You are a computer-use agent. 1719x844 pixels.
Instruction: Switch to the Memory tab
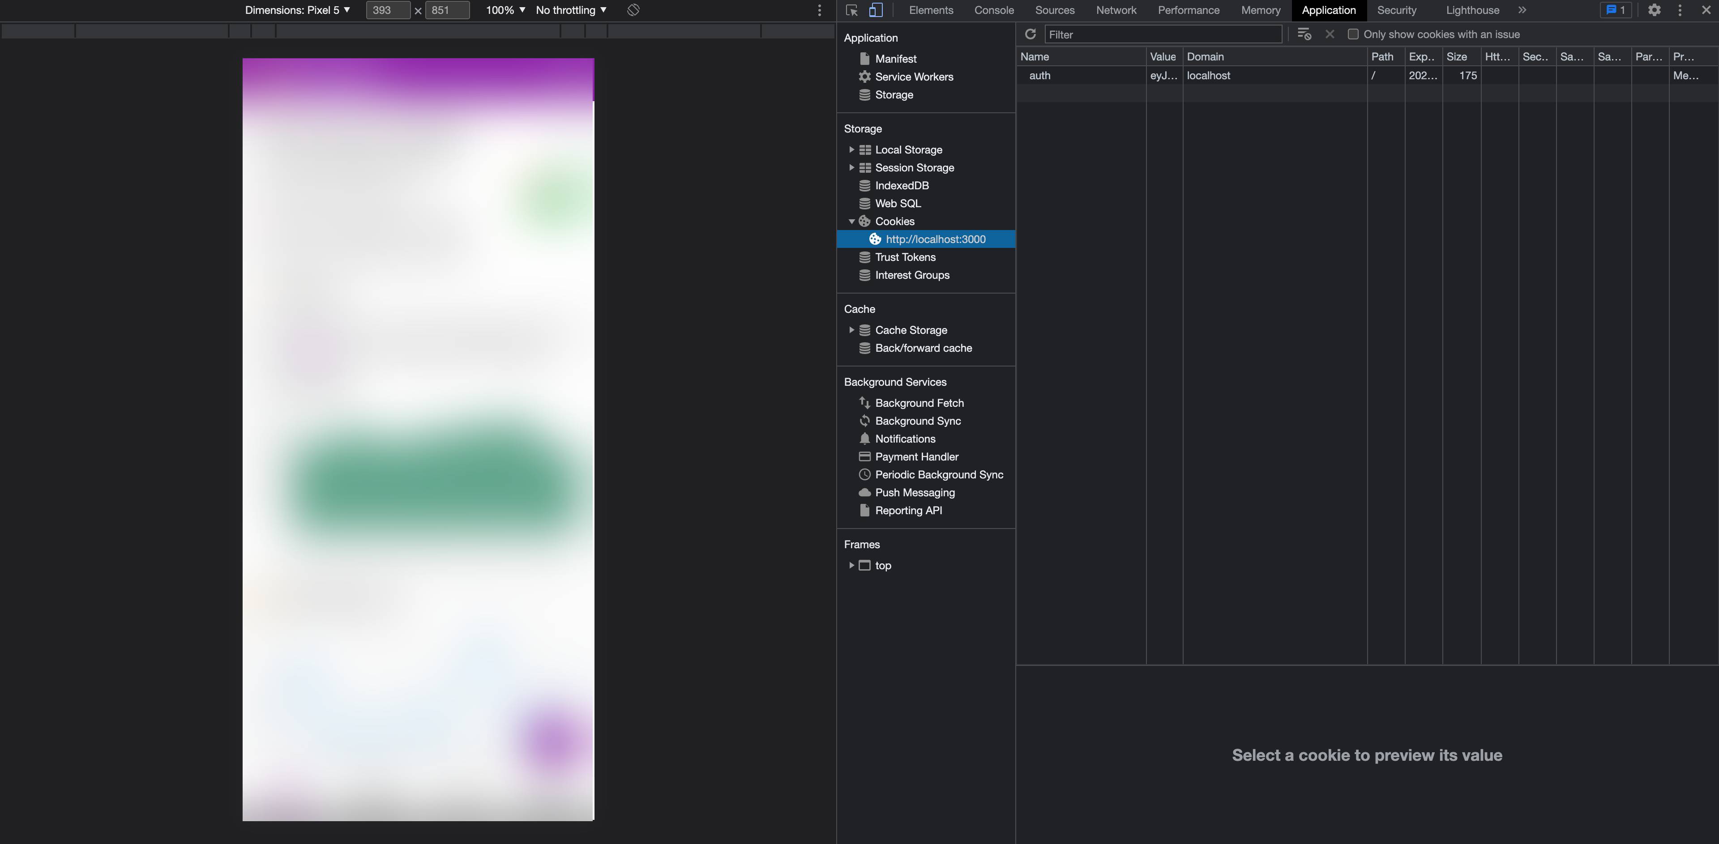1261,10
